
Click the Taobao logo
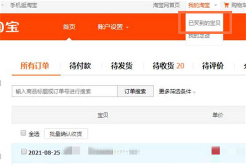[x=9, y=27]
